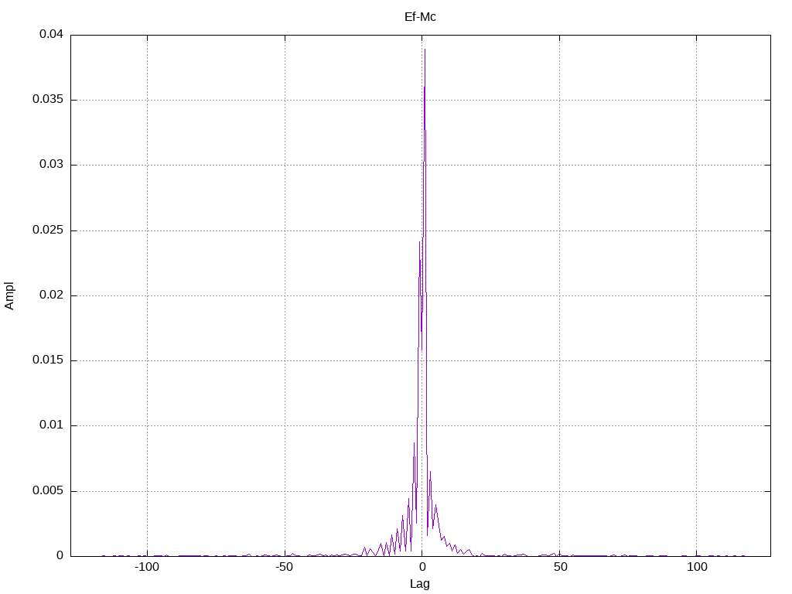Screen dimensions: 792x594
Task: Click the plot title 'Ef-Mc'
Action: click(x=420, y=17)
